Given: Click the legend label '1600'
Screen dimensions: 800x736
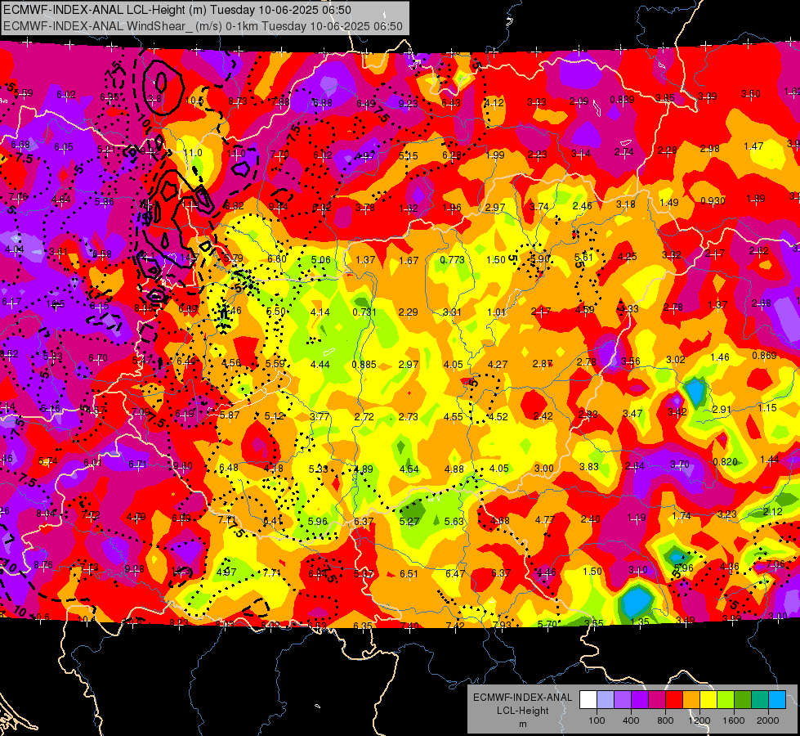Looking at the screenshot, I should pyautogui.click(x=734, y=720).
